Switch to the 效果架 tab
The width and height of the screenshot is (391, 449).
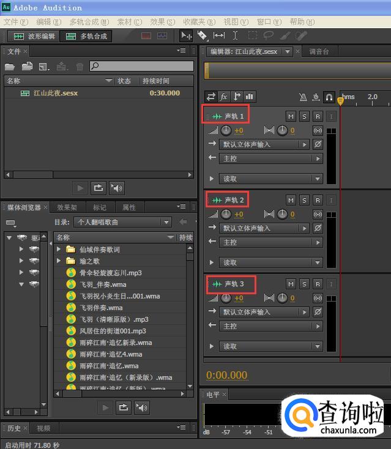tap(67, 207)
